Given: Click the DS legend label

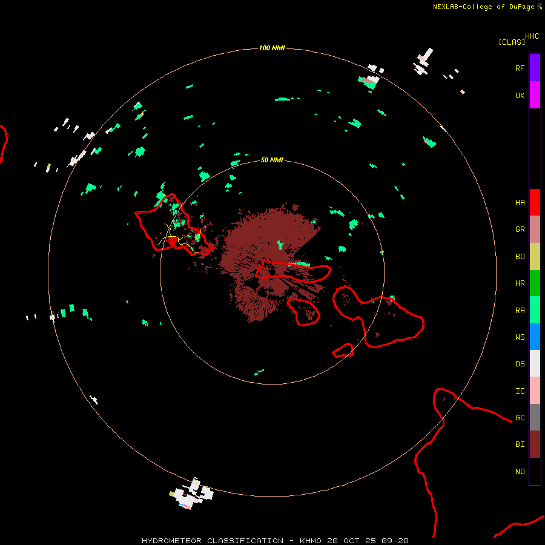Looking at the screenshot, I should coord(520,364).
